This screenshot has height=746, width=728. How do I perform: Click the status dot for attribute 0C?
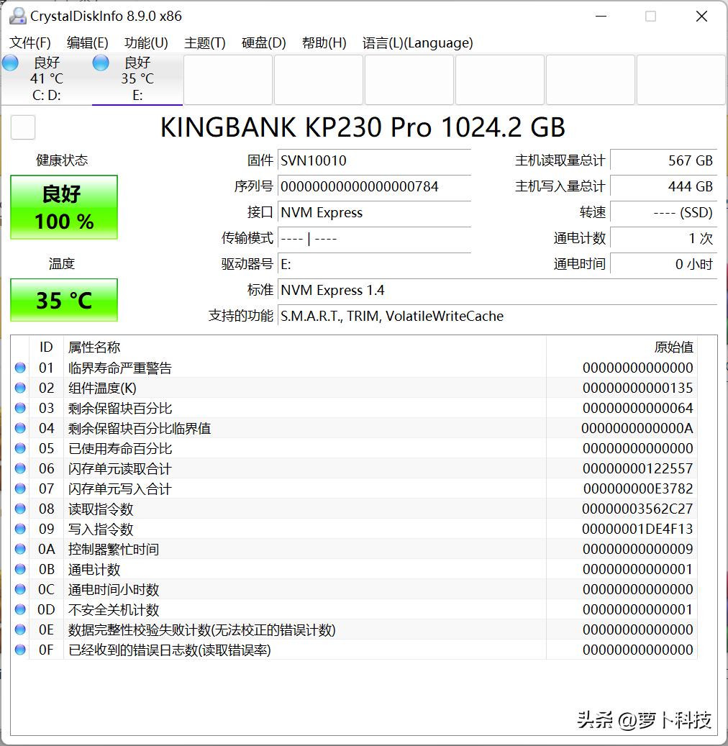[20, 589]
